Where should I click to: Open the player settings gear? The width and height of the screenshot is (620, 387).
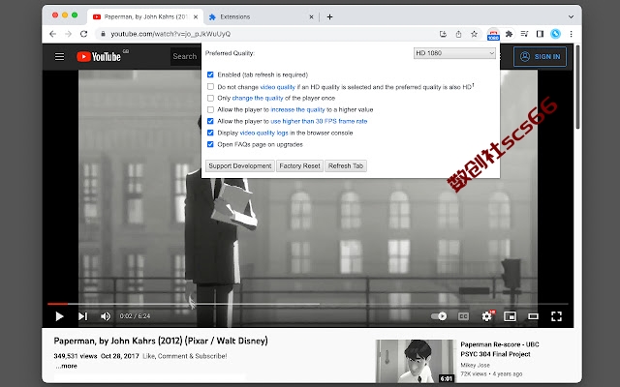(487, 316)
